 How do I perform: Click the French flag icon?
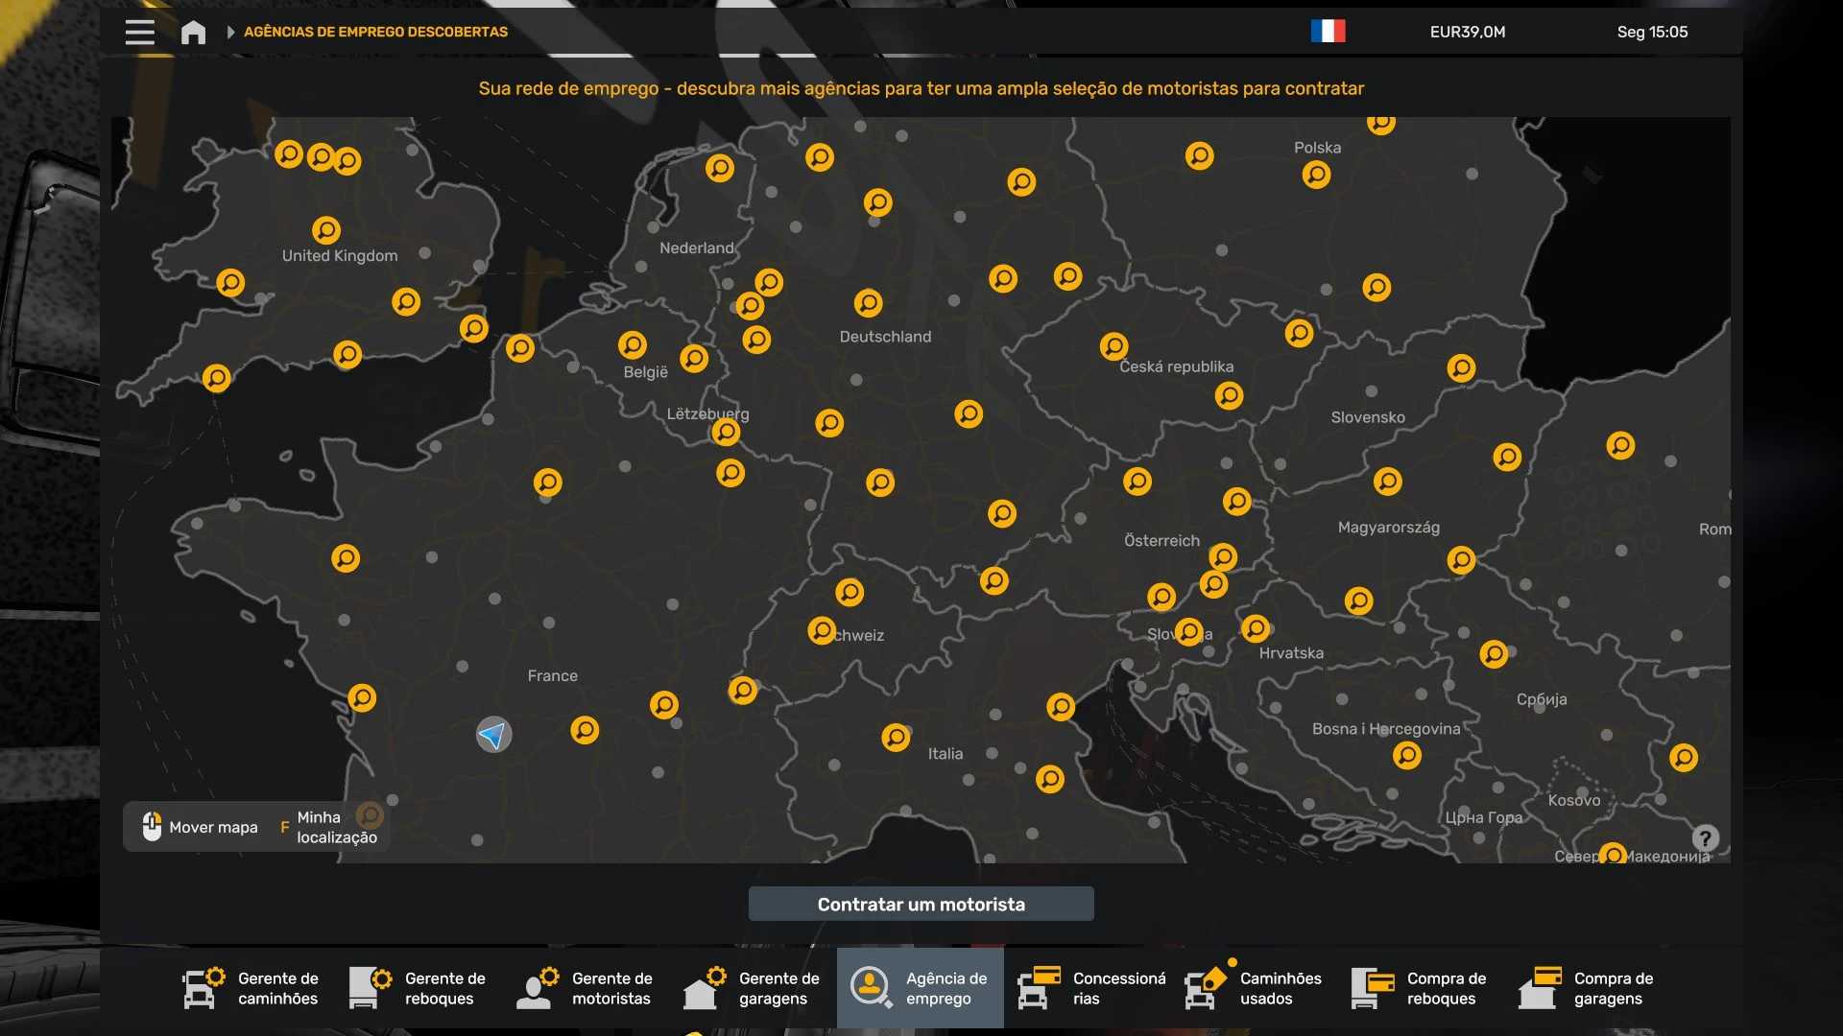(x=1328, y=32)
